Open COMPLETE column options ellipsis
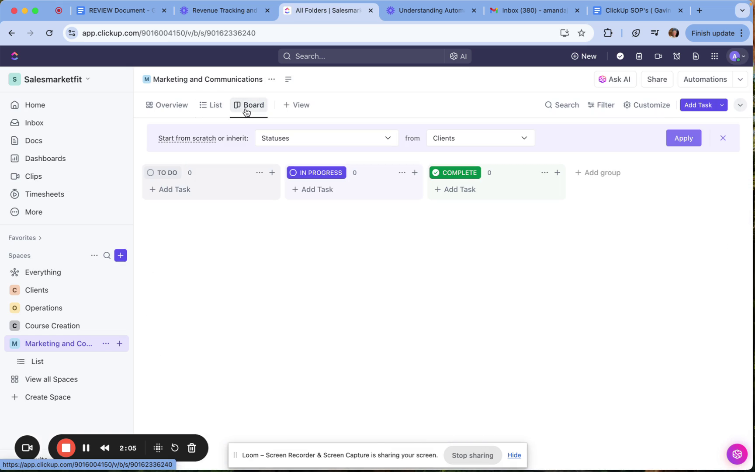755x472 pixels. coord(544,173)
